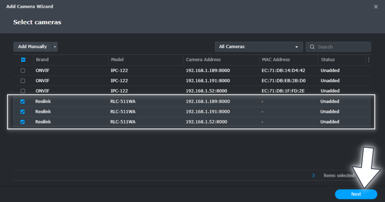Sort by the Model column header
Screen dimensions: 385x202
(117, 60)
